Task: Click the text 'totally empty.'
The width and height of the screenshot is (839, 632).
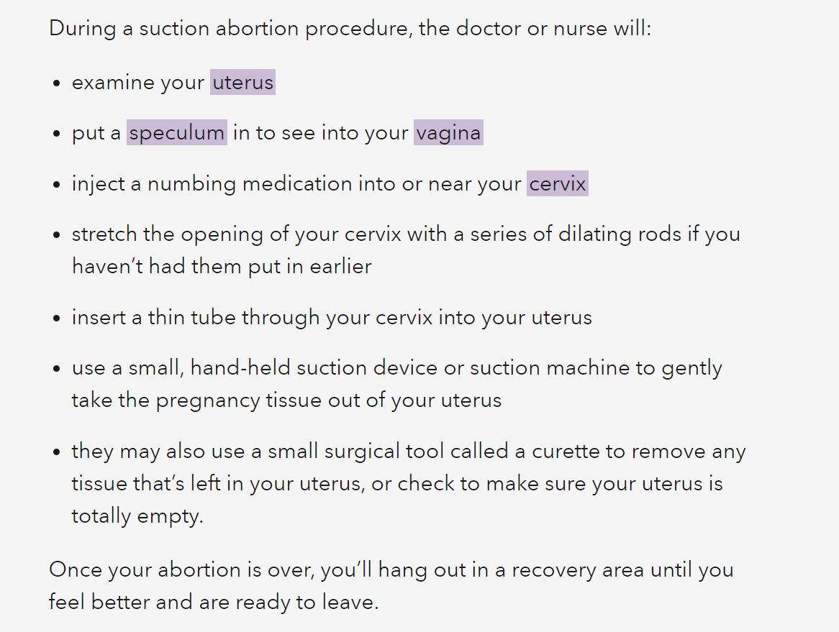Action: tap(137, 516)
